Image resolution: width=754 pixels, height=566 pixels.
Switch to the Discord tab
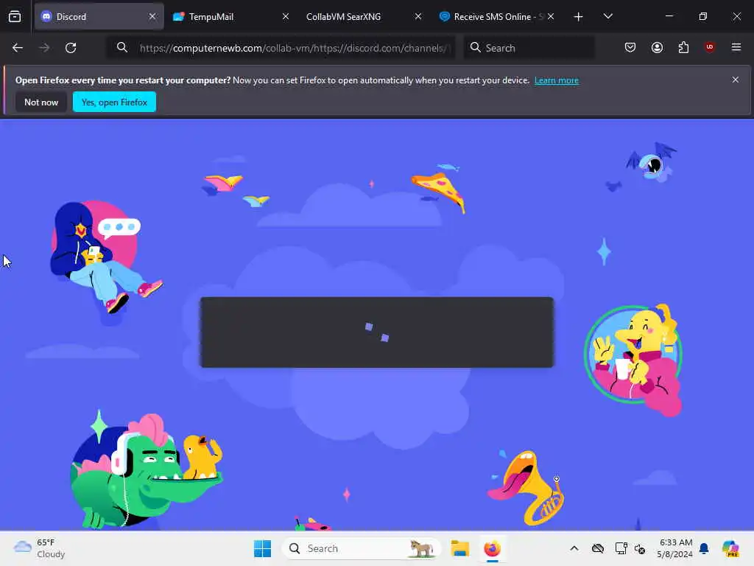(99, 16)
